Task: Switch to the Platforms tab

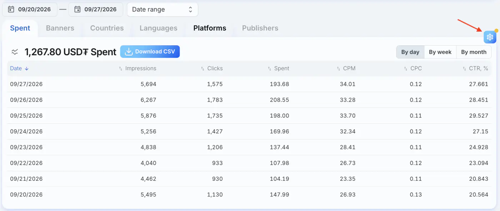Action: click(210, 28)
